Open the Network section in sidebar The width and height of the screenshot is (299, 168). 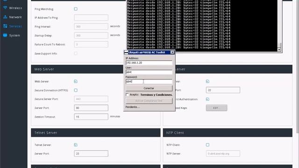(15, 17)
